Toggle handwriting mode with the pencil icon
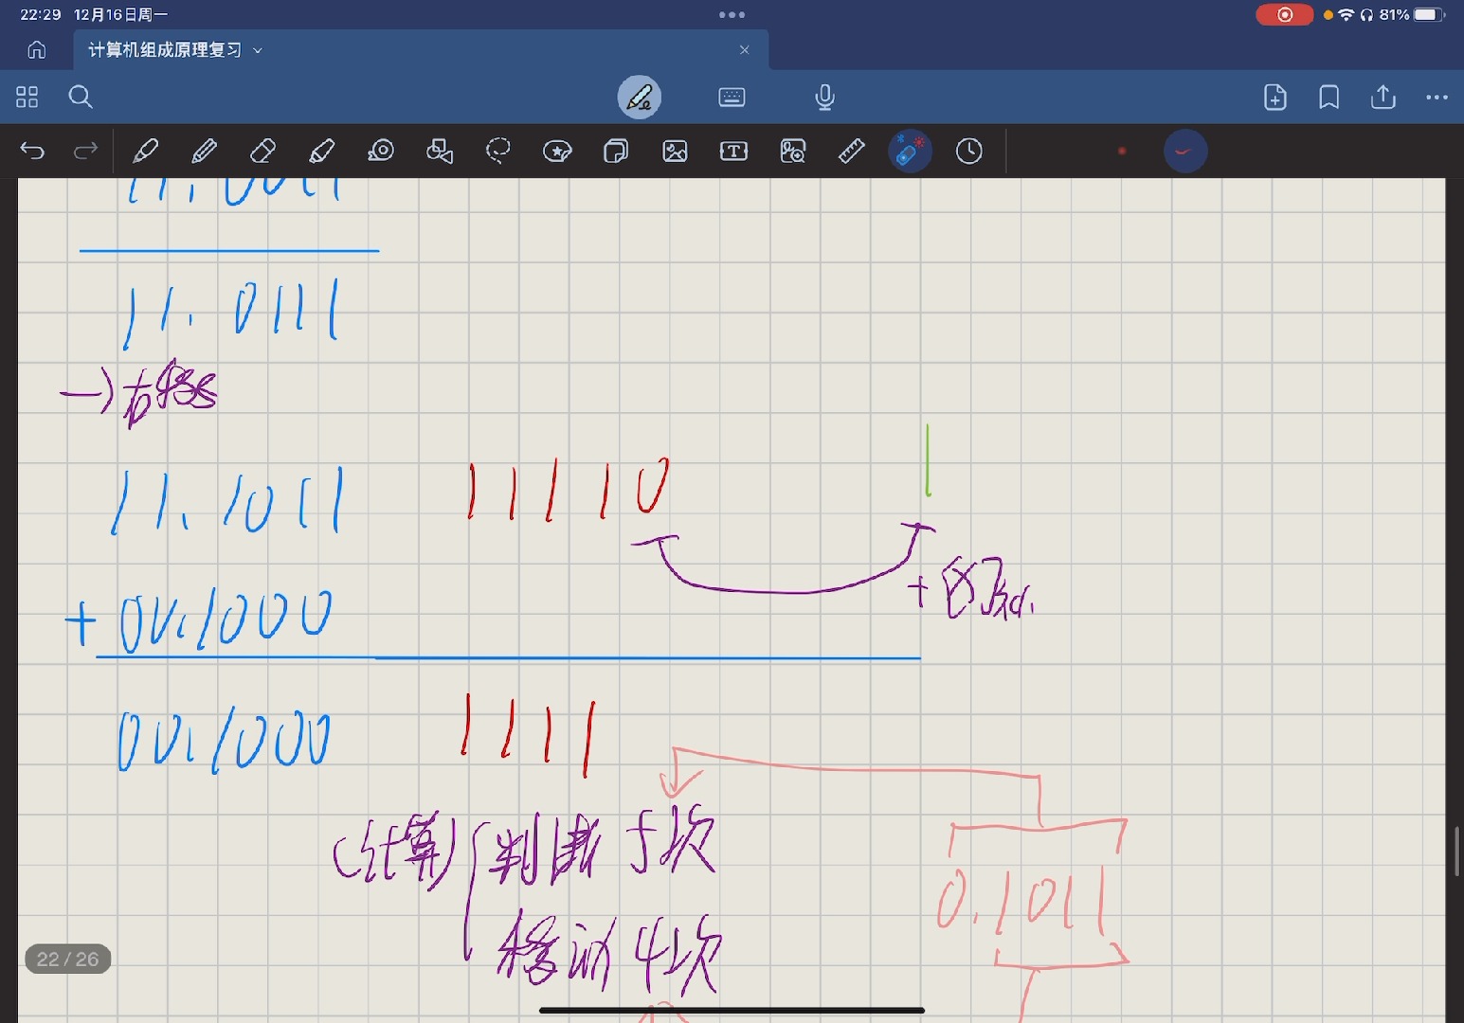1464x1023 pixels. click(639, 97)
